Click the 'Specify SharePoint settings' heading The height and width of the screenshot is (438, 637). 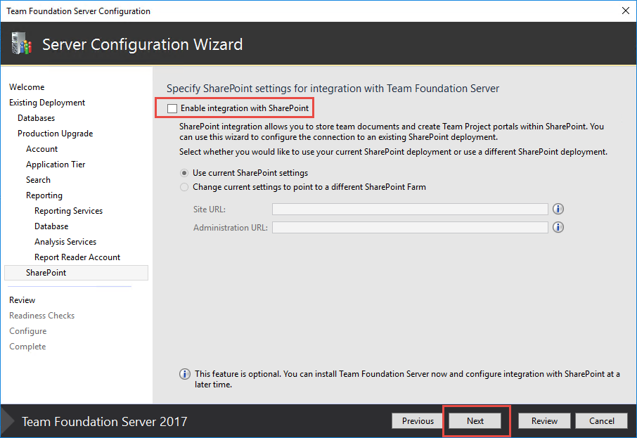pos(333,89)
